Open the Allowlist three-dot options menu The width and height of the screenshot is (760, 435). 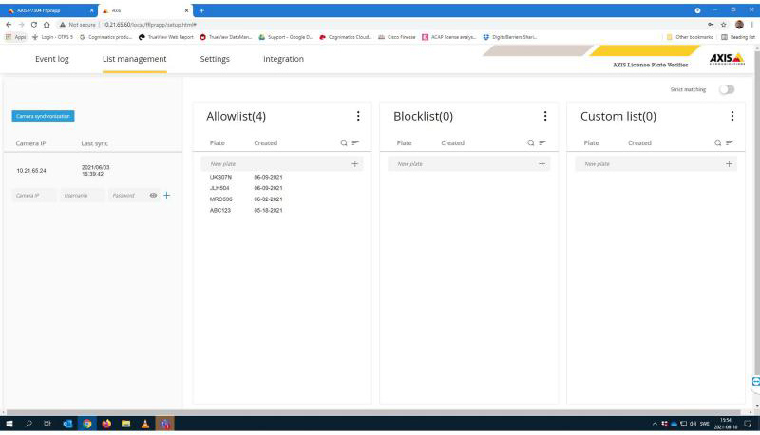point(358,116)
